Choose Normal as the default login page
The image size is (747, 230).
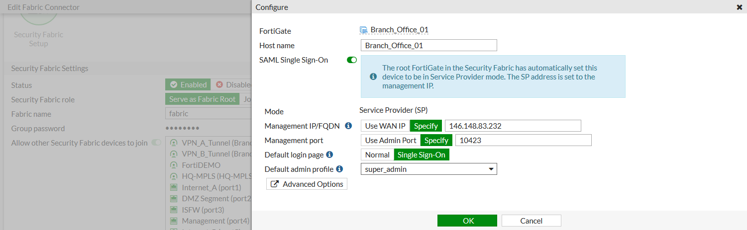377,154
